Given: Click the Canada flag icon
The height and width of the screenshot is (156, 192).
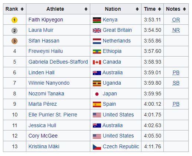Looking at the screenshot, I should (x=97, y=62).
